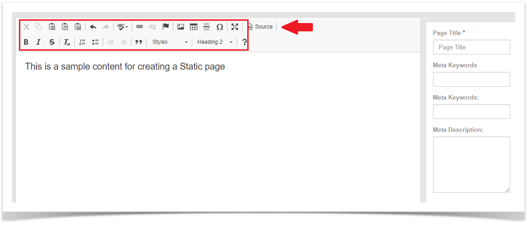Image resolution: width=531 pixels, height=225 pixels.
Task: Click the second Meta Keywords: field
Action: click(471, 112)
